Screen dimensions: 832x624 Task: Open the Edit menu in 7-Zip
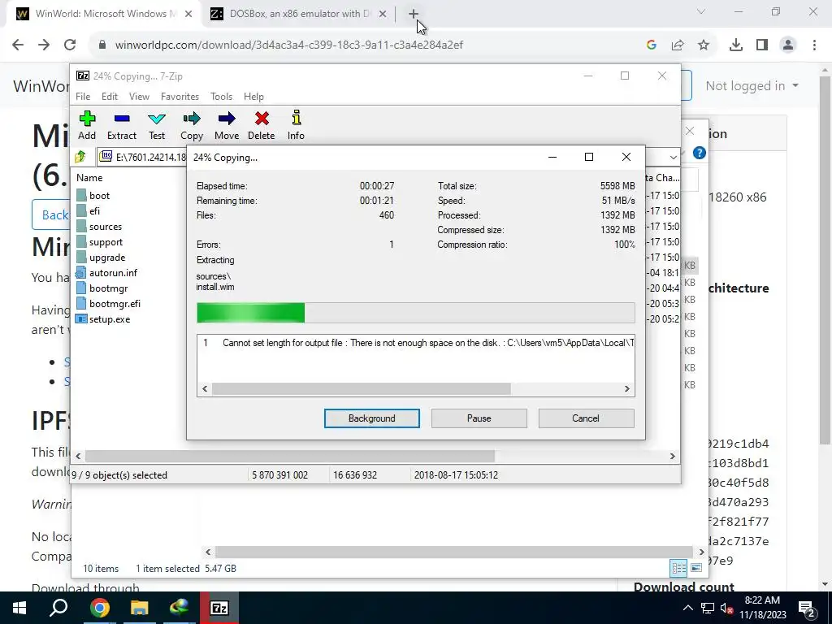(x=110, y=97)
